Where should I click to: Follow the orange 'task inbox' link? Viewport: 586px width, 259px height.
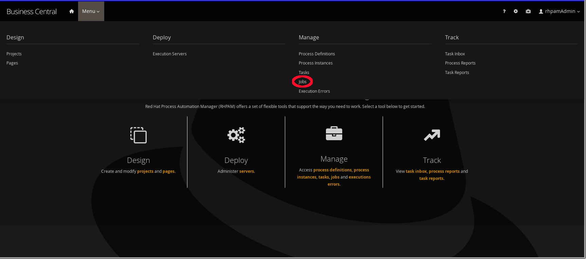(x=416, y=171)
